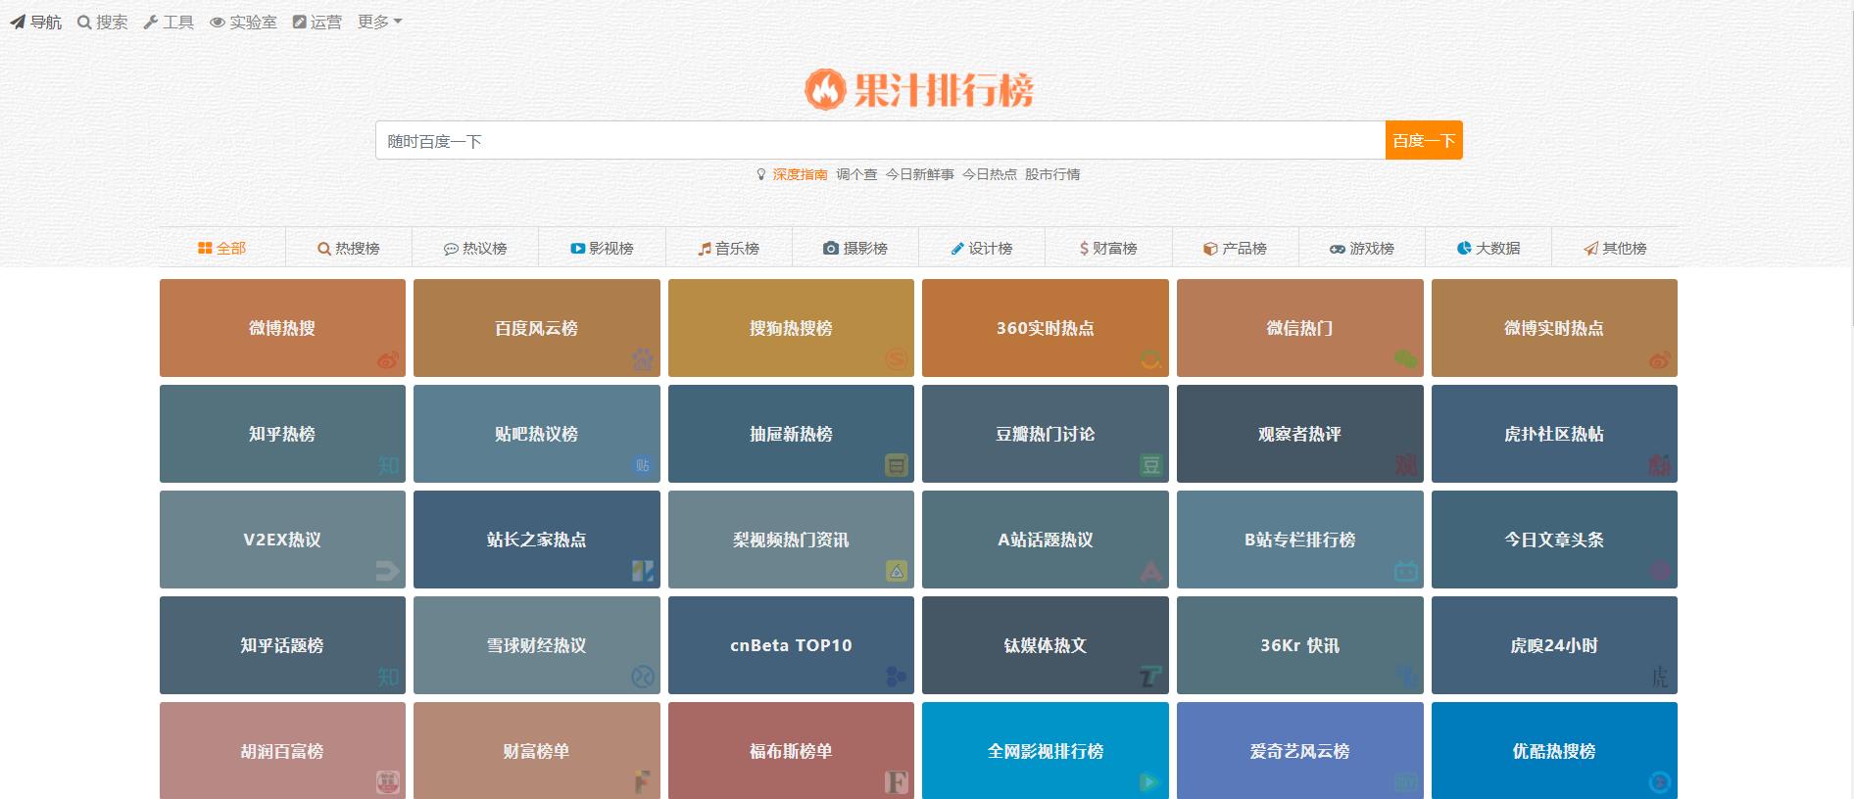Open the 36Kr 快讯 card
Viewport: 1854px width, 799px height.
point(1300,645)
